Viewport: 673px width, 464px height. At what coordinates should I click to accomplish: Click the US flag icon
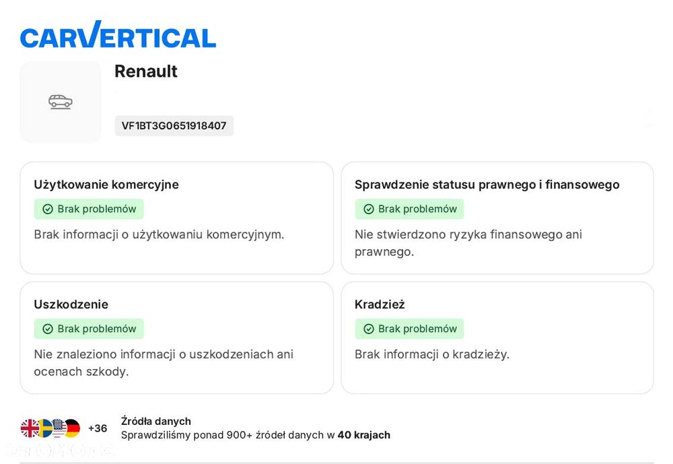[x=59, y=428]
